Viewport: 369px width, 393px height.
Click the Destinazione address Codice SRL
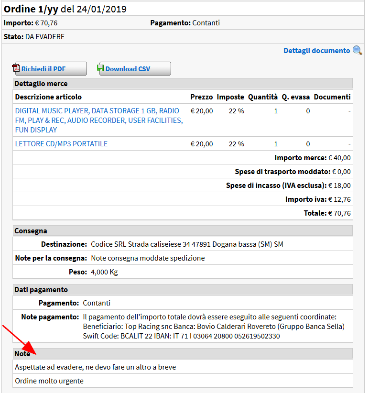coord(187,244)
